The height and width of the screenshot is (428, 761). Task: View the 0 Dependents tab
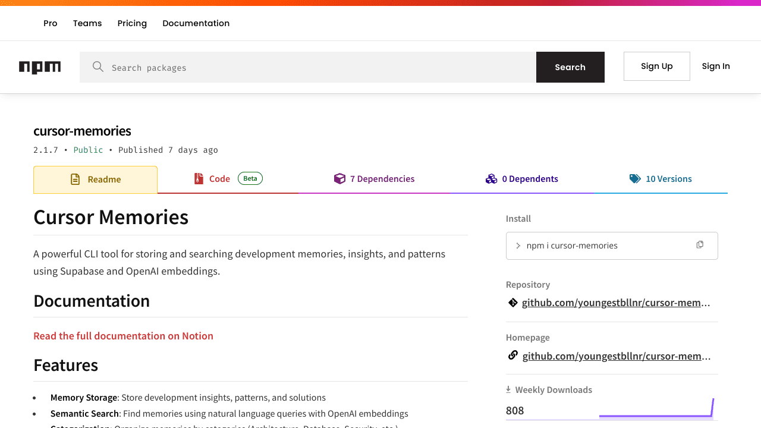pos(521,179)
